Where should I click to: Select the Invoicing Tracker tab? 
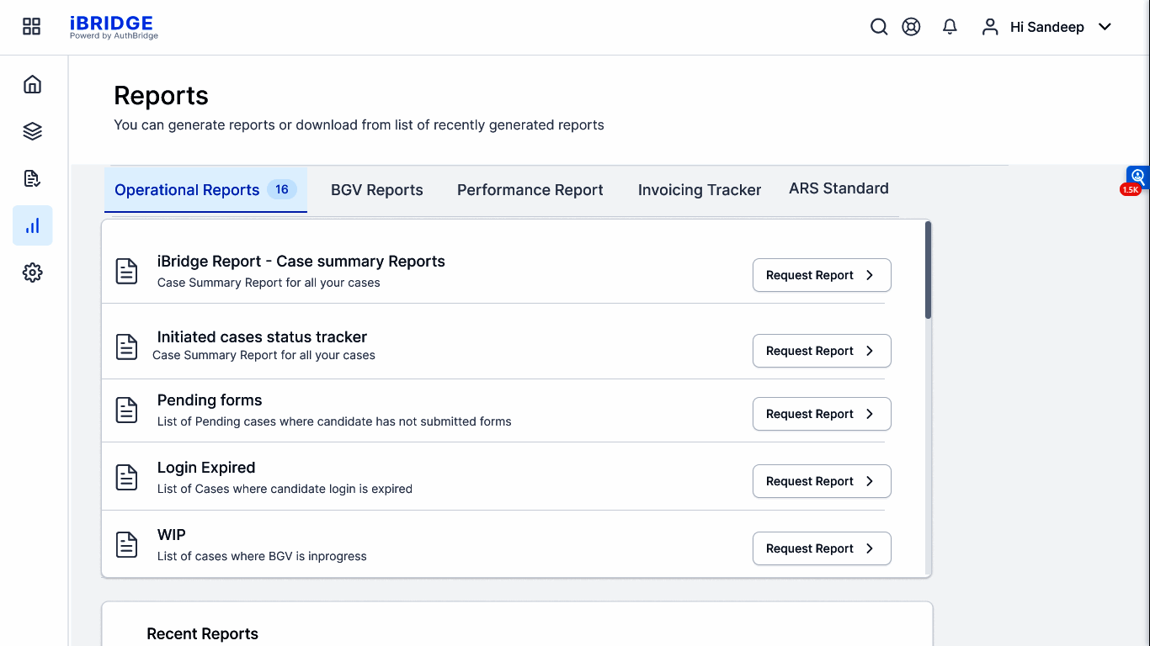(699, 190)
